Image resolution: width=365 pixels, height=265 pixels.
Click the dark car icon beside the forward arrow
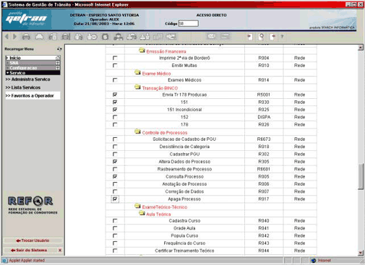pos(26,37)
